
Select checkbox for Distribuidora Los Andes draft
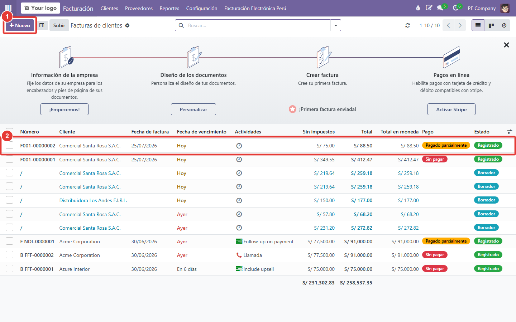(10, 200)
